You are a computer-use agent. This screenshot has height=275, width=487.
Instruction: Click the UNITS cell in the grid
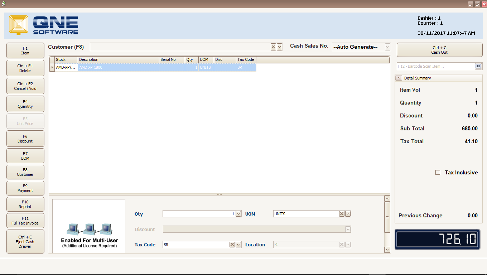click(x=206, y=67)
